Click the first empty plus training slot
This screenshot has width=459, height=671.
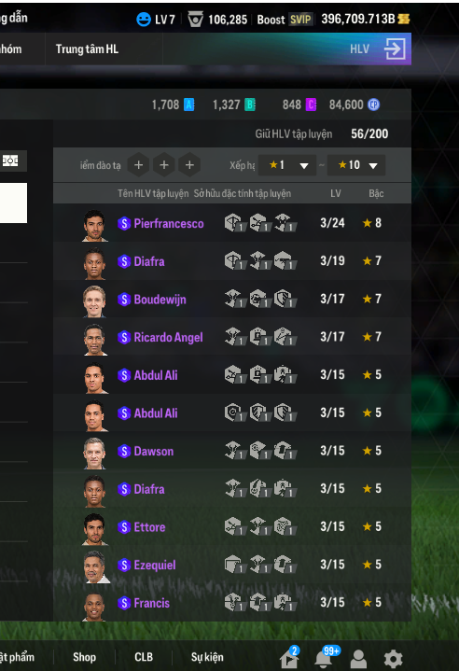coord(138,165)
